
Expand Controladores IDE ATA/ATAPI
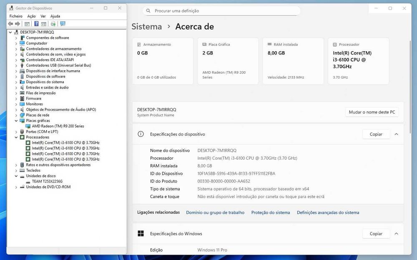point(16,60)
